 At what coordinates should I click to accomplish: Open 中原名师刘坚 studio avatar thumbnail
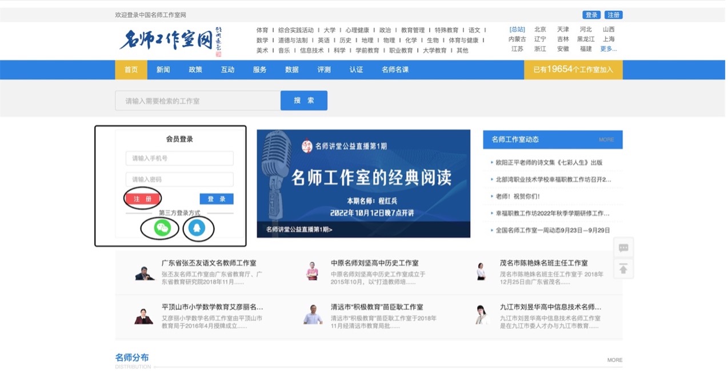312,271
